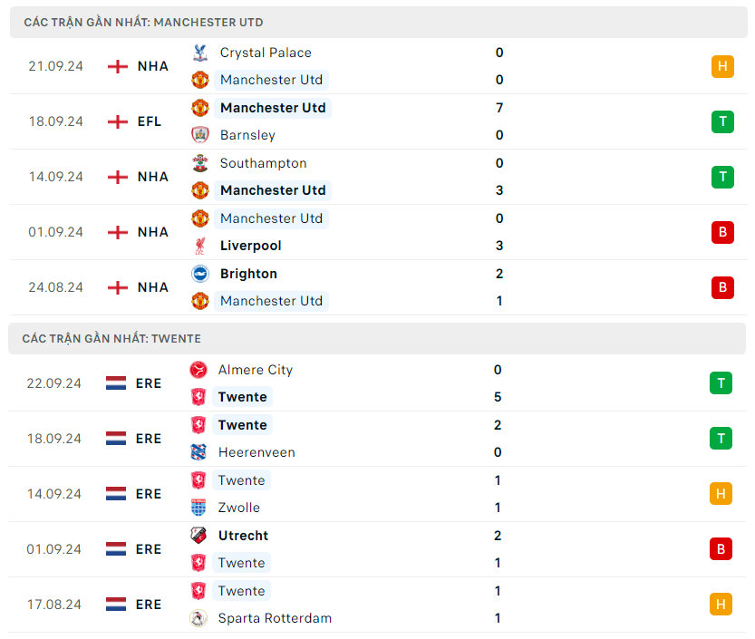Open the Brighton team link
The image size is (755, 639).
[x=248, y=274]
